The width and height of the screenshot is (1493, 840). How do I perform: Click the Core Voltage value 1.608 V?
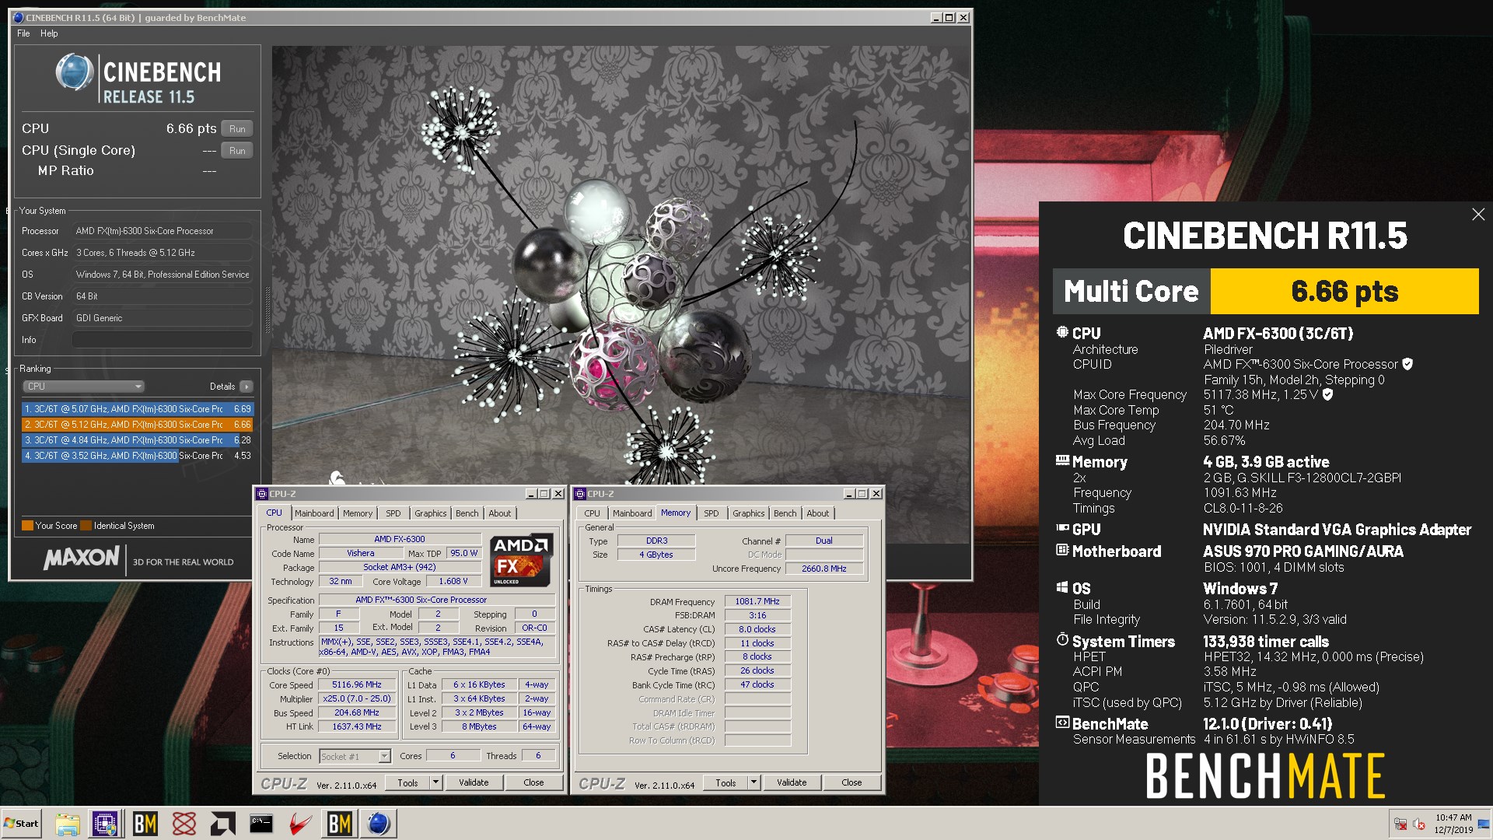(x=453, y=581)
